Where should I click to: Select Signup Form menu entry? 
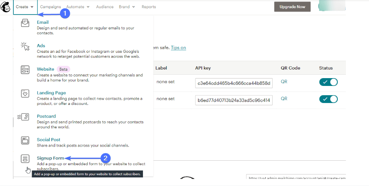pos(50,158)
